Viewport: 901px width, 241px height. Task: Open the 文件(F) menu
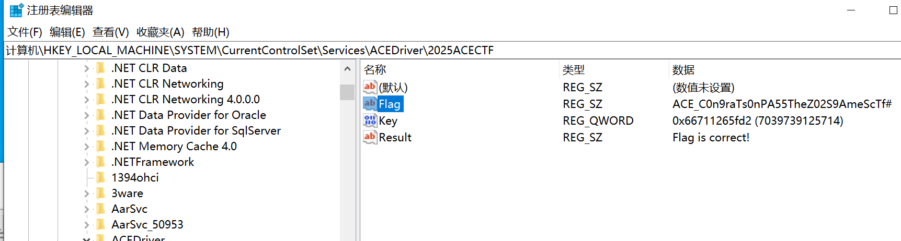click(25, 32)
